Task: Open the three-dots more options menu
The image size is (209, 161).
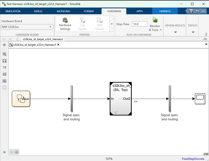Action: point(203,11)
